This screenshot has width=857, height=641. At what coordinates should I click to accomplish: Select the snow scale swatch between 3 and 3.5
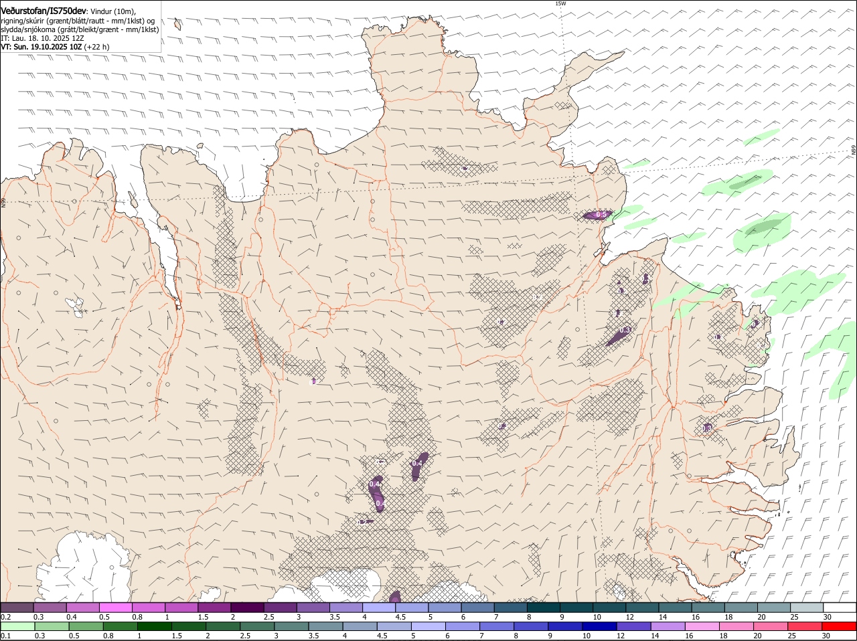(313, 607)
